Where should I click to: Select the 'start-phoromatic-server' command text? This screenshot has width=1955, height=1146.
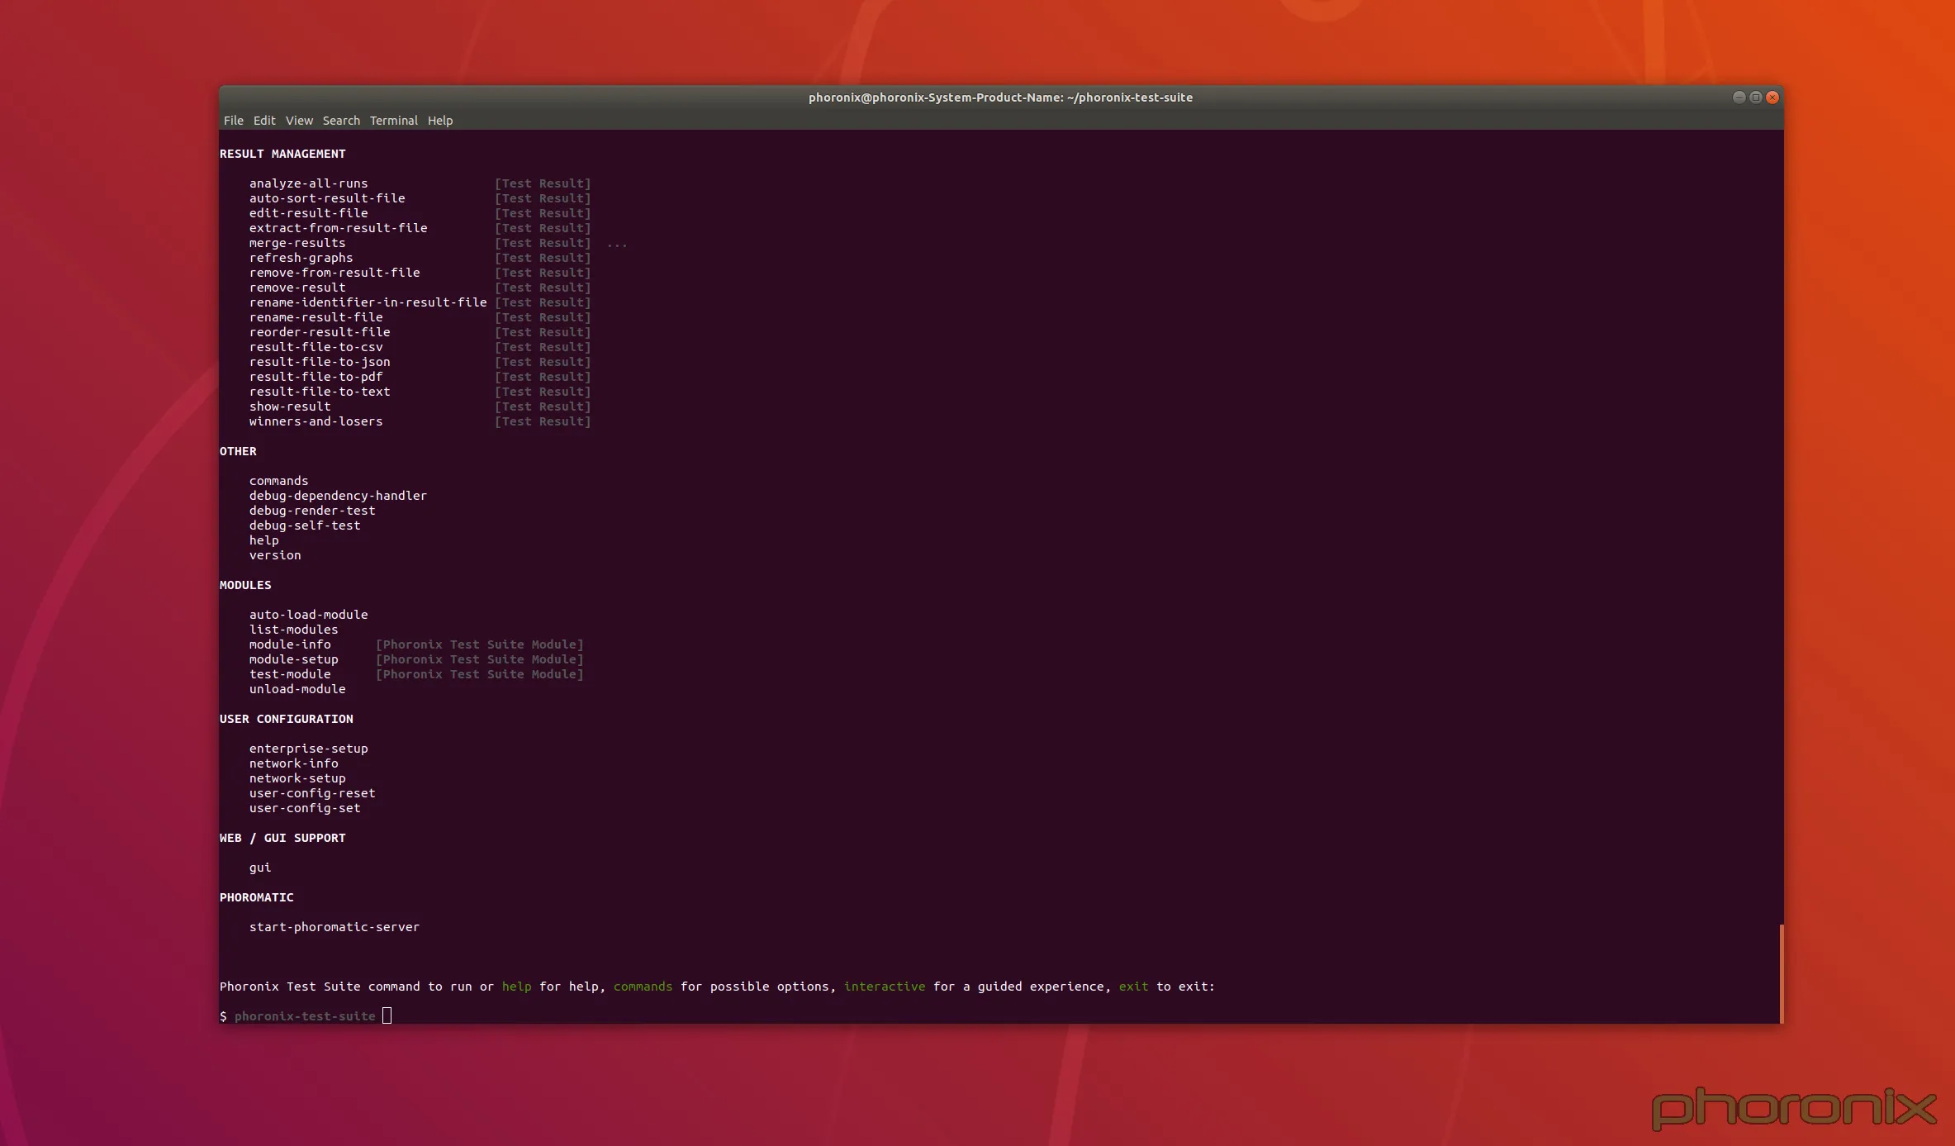coord(335,927)
